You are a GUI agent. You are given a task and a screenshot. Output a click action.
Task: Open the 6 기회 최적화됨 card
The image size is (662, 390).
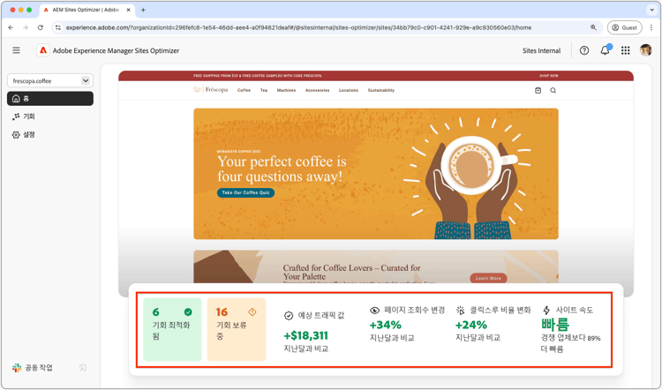pos(172,329)
